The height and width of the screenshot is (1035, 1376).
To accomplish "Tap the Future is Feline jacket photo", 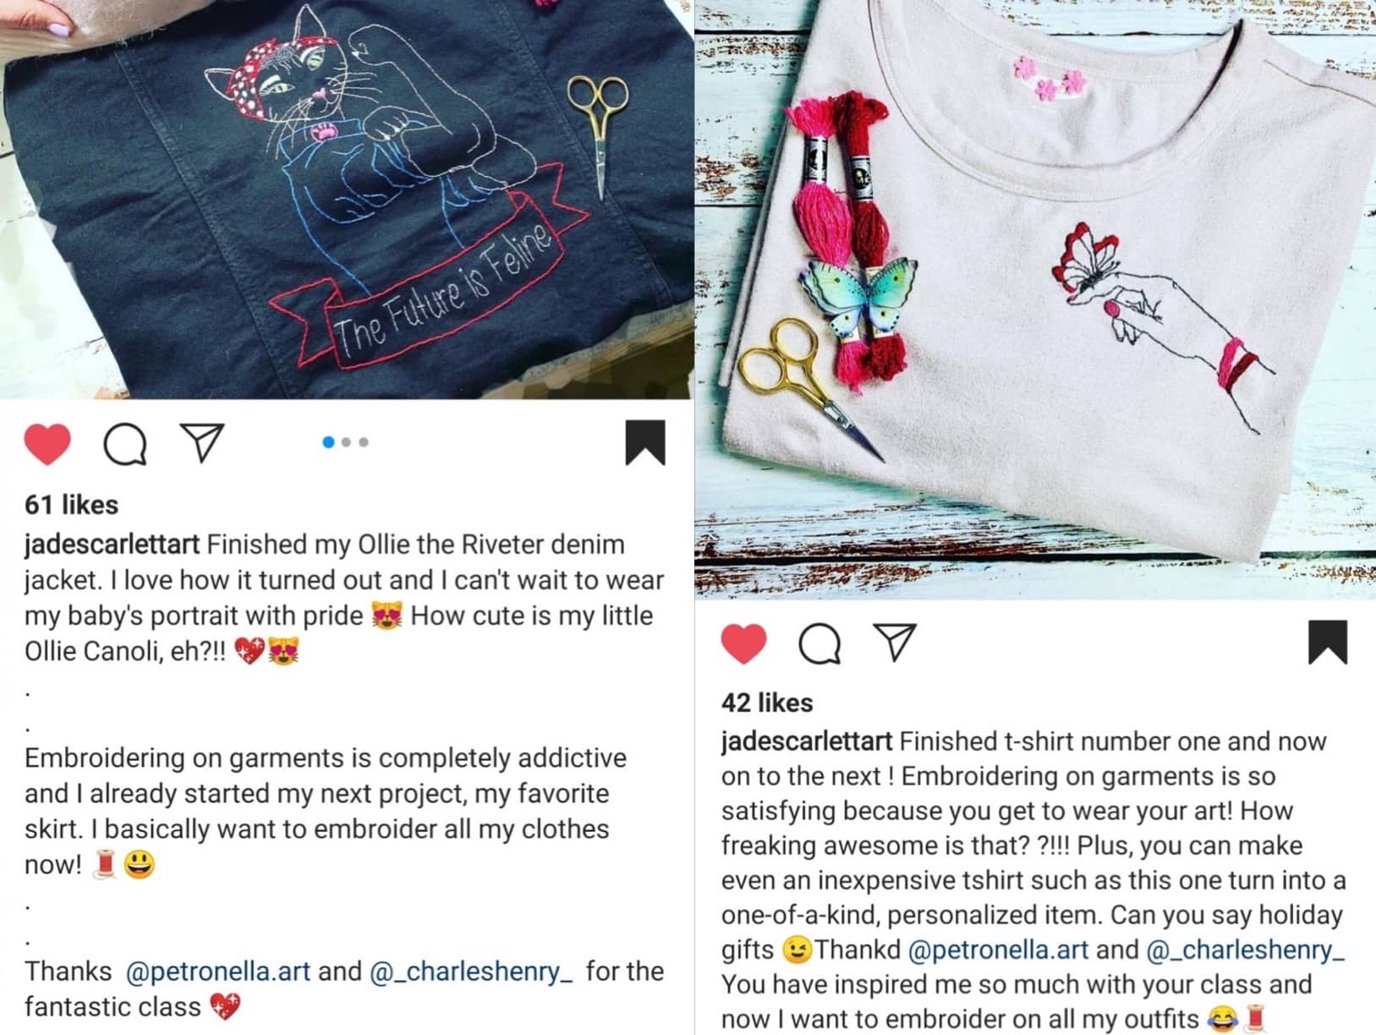I will coord(347,200).
